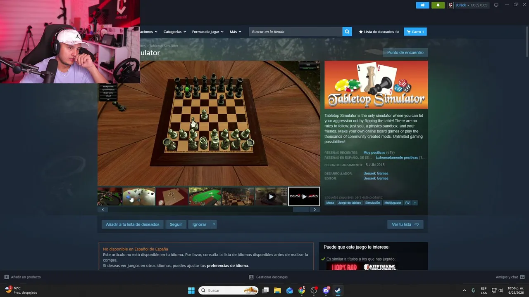Select the Multijugador tag

click(393, 203)
